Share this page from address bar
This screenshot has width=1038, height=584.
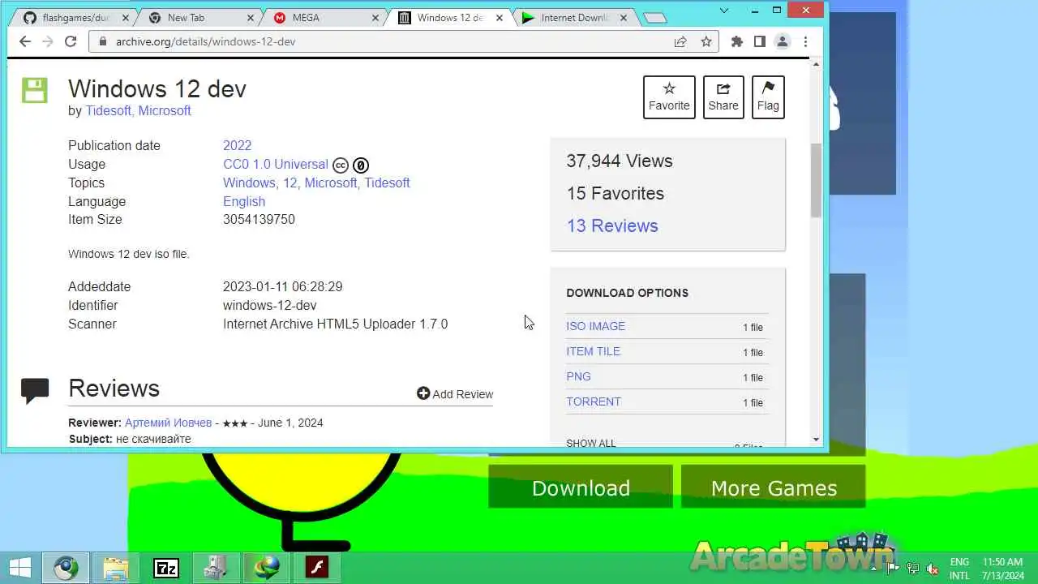(x=680, y=41)
